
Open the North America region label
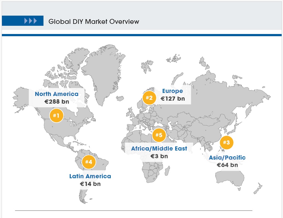click(57, 94)
